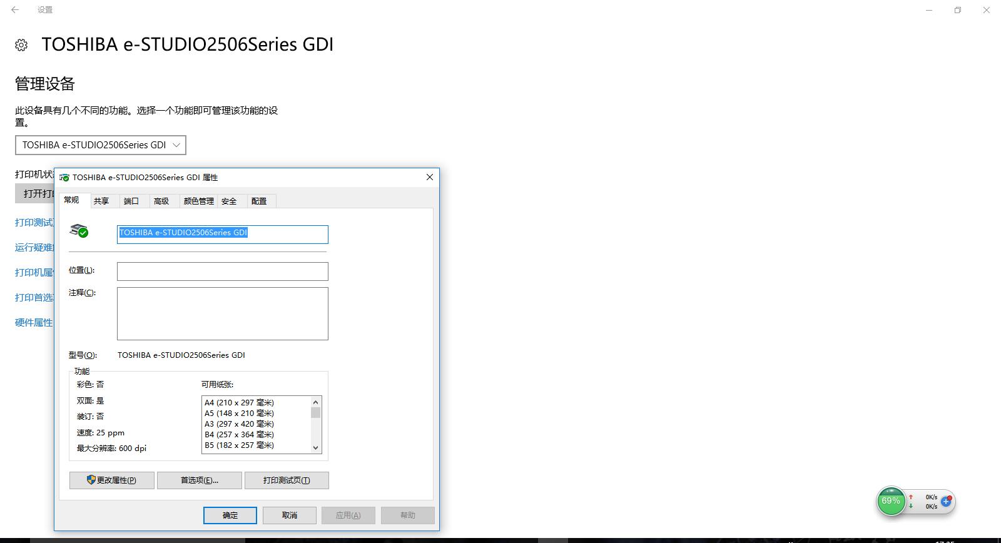The width and height of the screenshot is (1001, 543).
Task: Open 首选项 from the dialog
Action: [200, 480]
